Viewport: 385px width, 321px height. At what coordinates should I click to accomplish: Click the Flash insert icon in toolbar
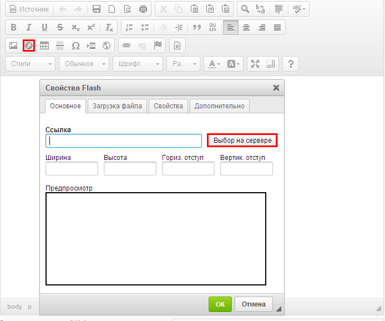29,46
